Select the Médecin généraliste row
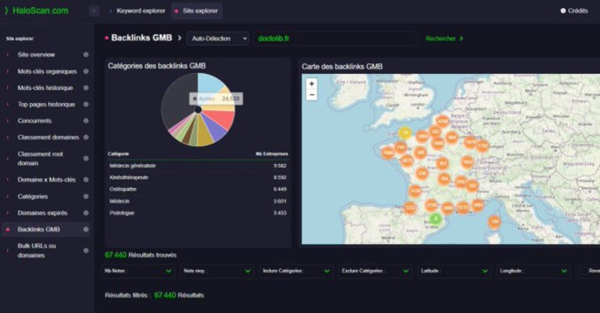Image resolution: width=600 pixels, height=313 pixels. coord(198,165)
